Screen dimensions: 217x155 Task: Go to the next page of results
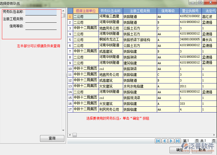click(171, 141)
